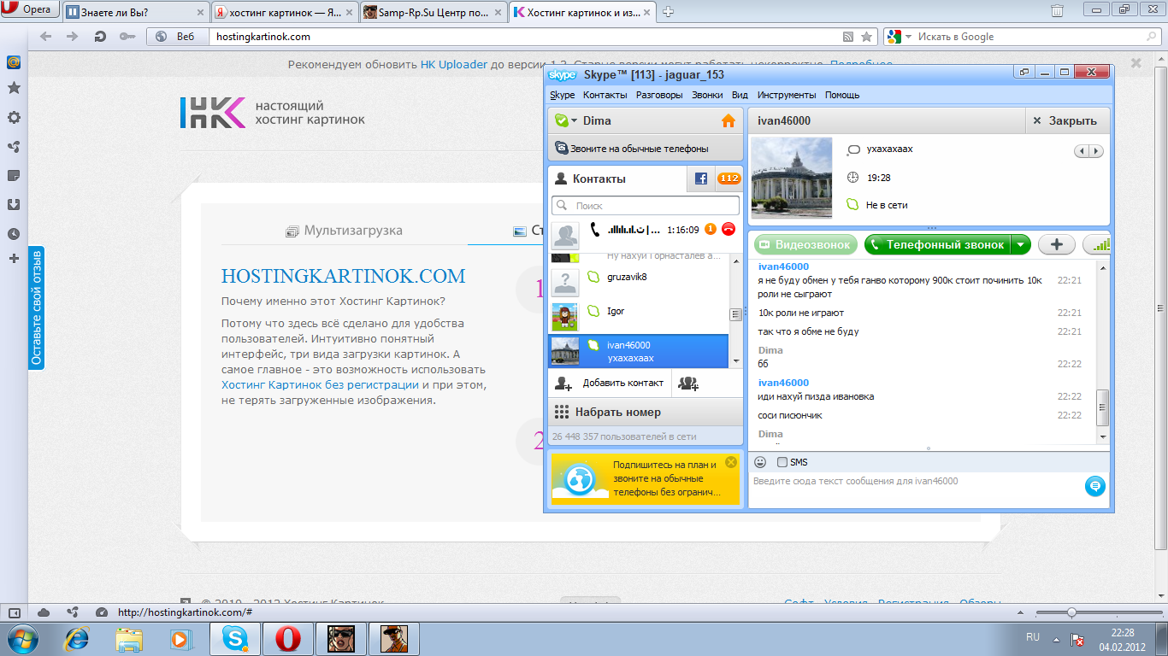Image resolution: width=1168 pixels, height=656 pixels.
Task: Open Notes panel in Opera sidebar
Action: click(x=14, y=176)
